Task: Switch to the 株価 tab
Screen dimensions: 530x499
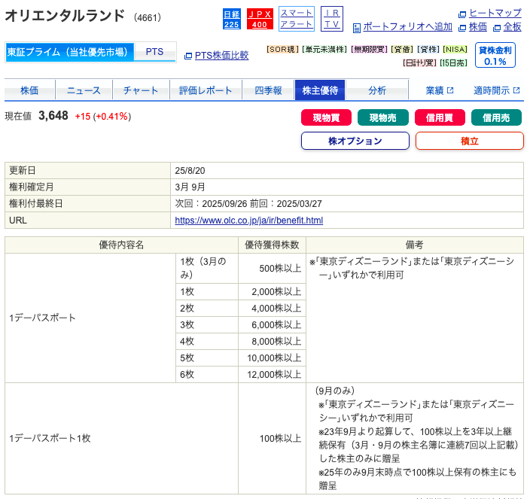Action: click(x=29, y=90)
